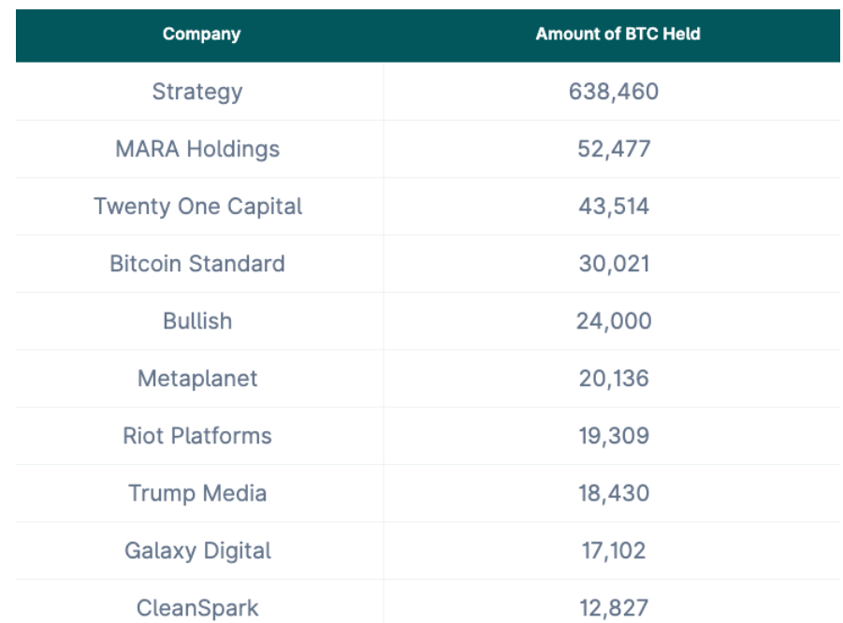This screenshot has width=843, height=623.
Task: Select the 18,430 BTC value
Action: [614, 493]
